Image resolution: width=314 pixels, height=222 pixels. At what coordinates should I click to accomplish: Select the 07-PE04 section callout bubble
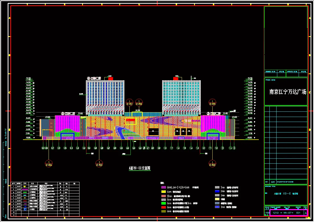[x=49, y=164]
